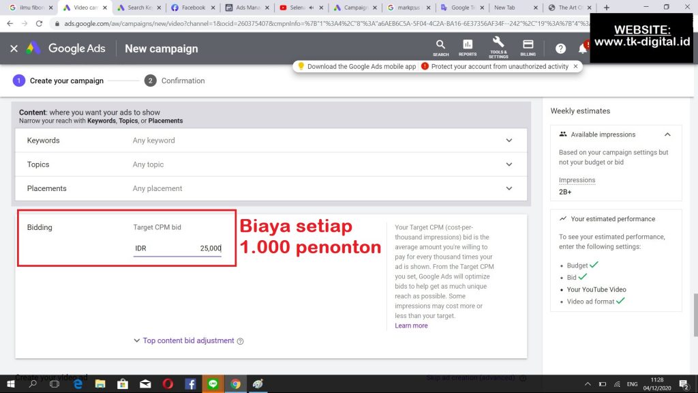The width and height of the screenshot is (698, 393).
Task: Click the Confirmation step 2 label
Action: coord(183,81)
